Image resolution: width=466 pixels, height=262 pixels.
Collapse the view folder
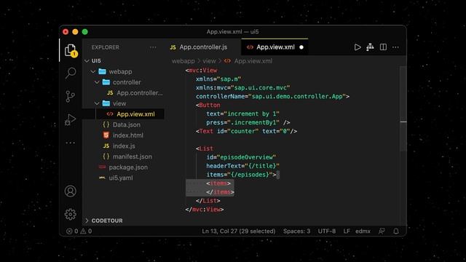coord(97,103)
